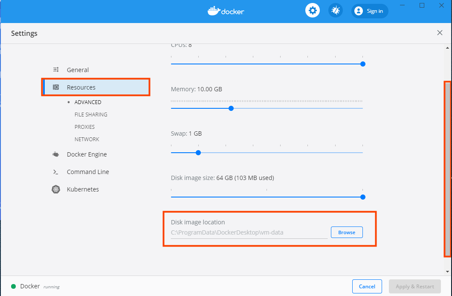Close the Settings panel with X
Screen dimensions: 452x296
(x=440, y=32)
